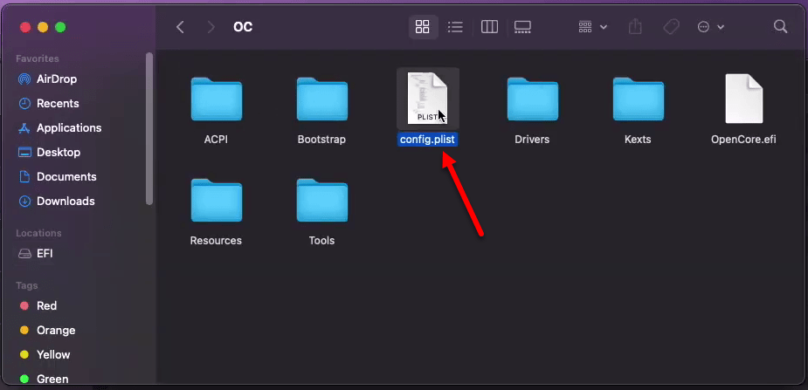This screenshot has width=808, height=390.
Task: Maximize the window with green button
Action: click(x=60, y=27)
